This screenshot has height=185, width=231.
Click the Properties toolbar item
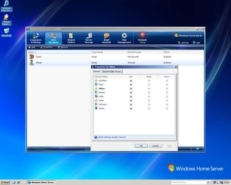pos(47,47)
